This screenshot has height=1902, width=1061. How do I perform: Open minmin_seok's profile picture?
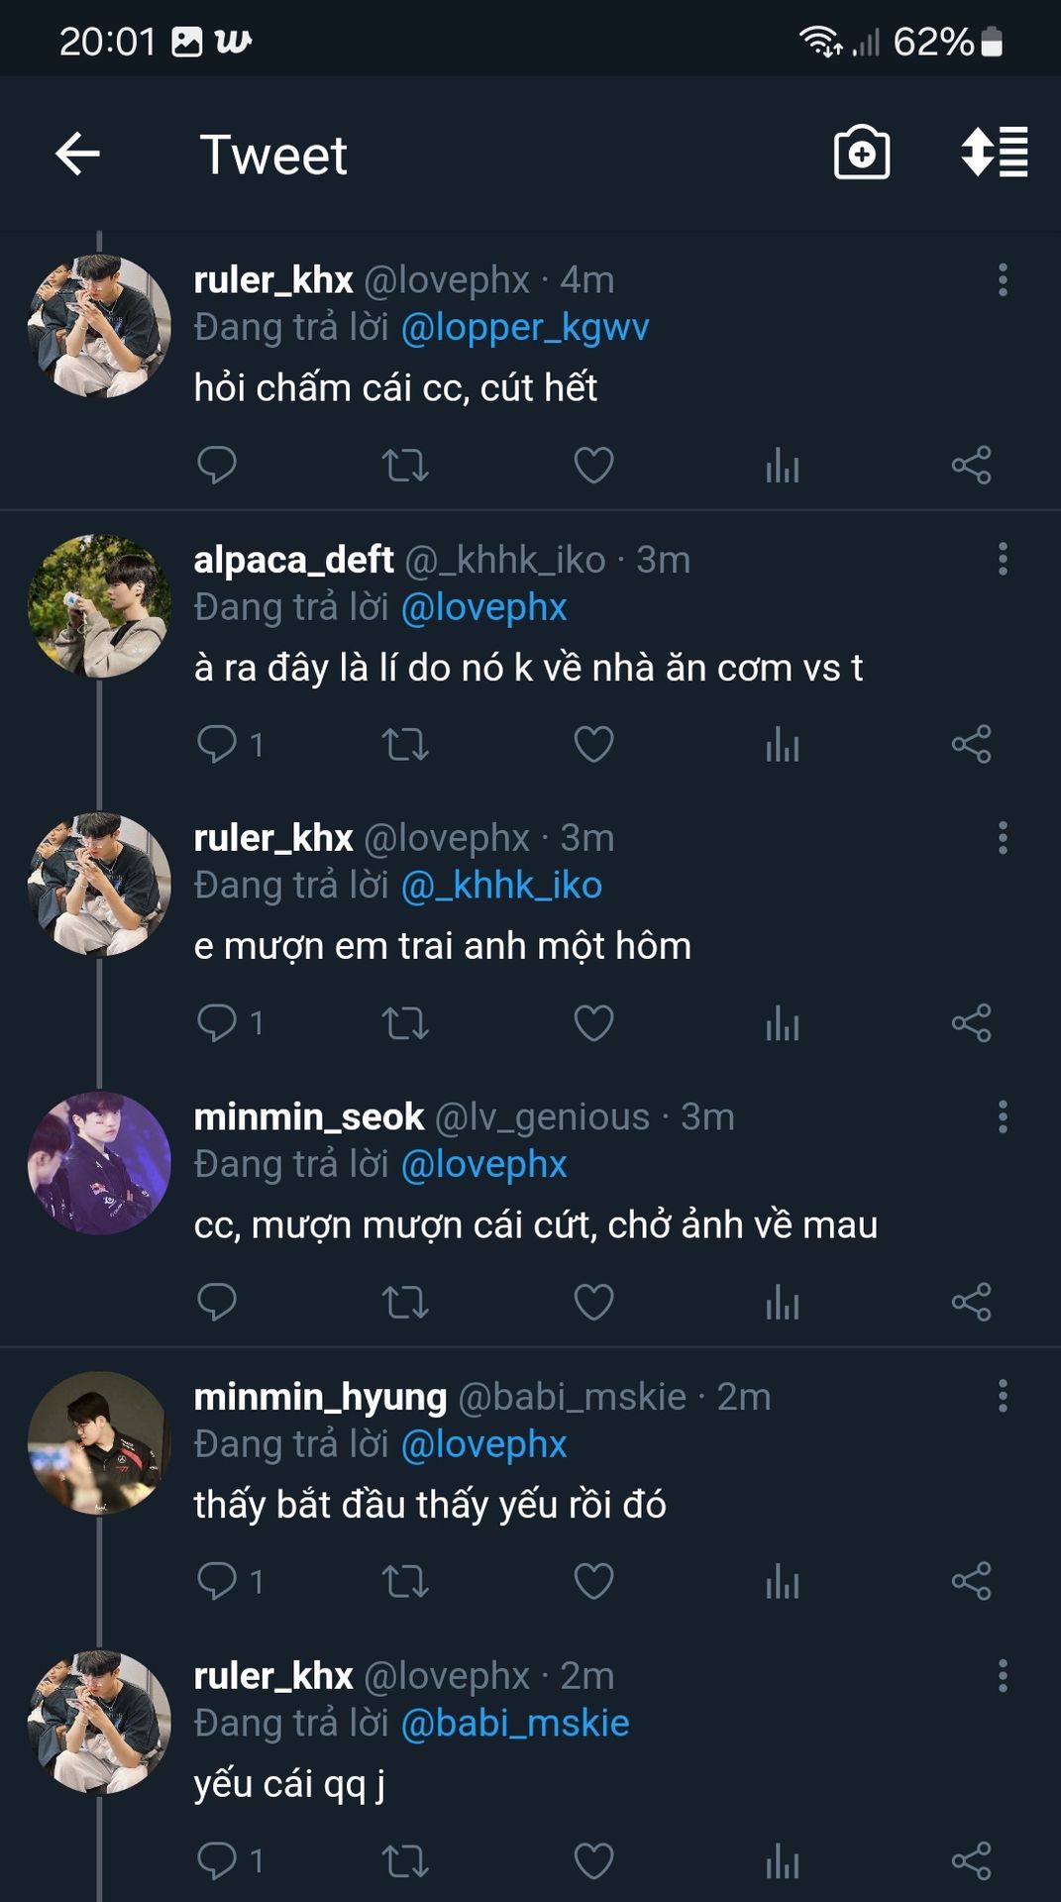click(99, 1163)
